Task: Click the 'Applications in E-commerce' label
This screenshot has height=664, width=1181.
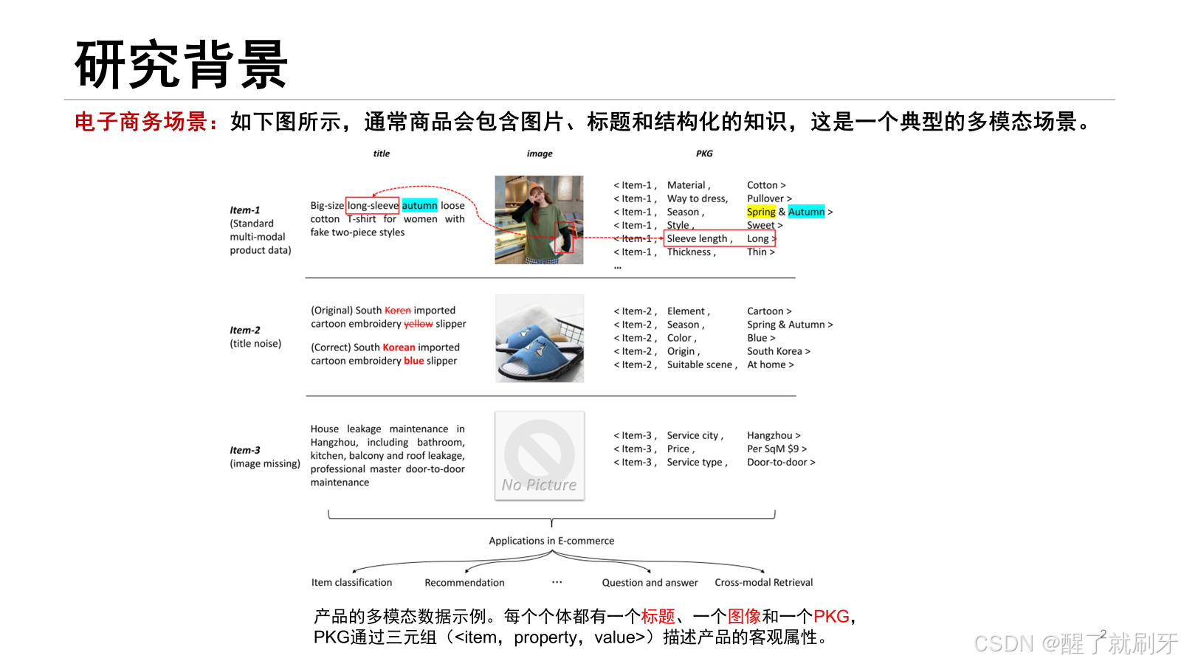Action: 551,541
